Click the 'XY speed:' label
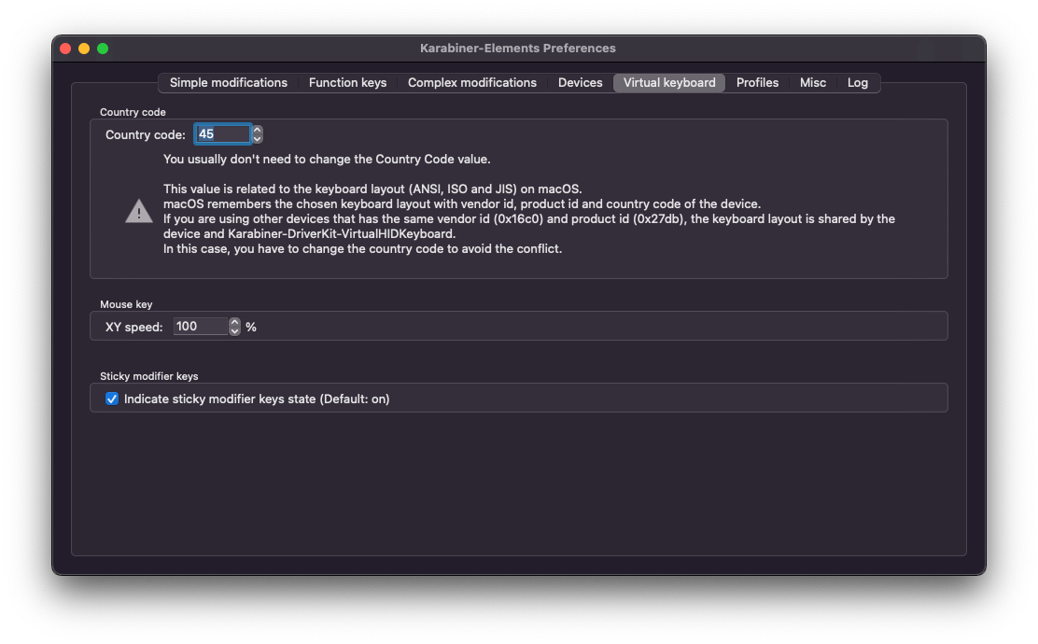The width and height of the screenshot is (1038, 644). [x=133, y=327]
